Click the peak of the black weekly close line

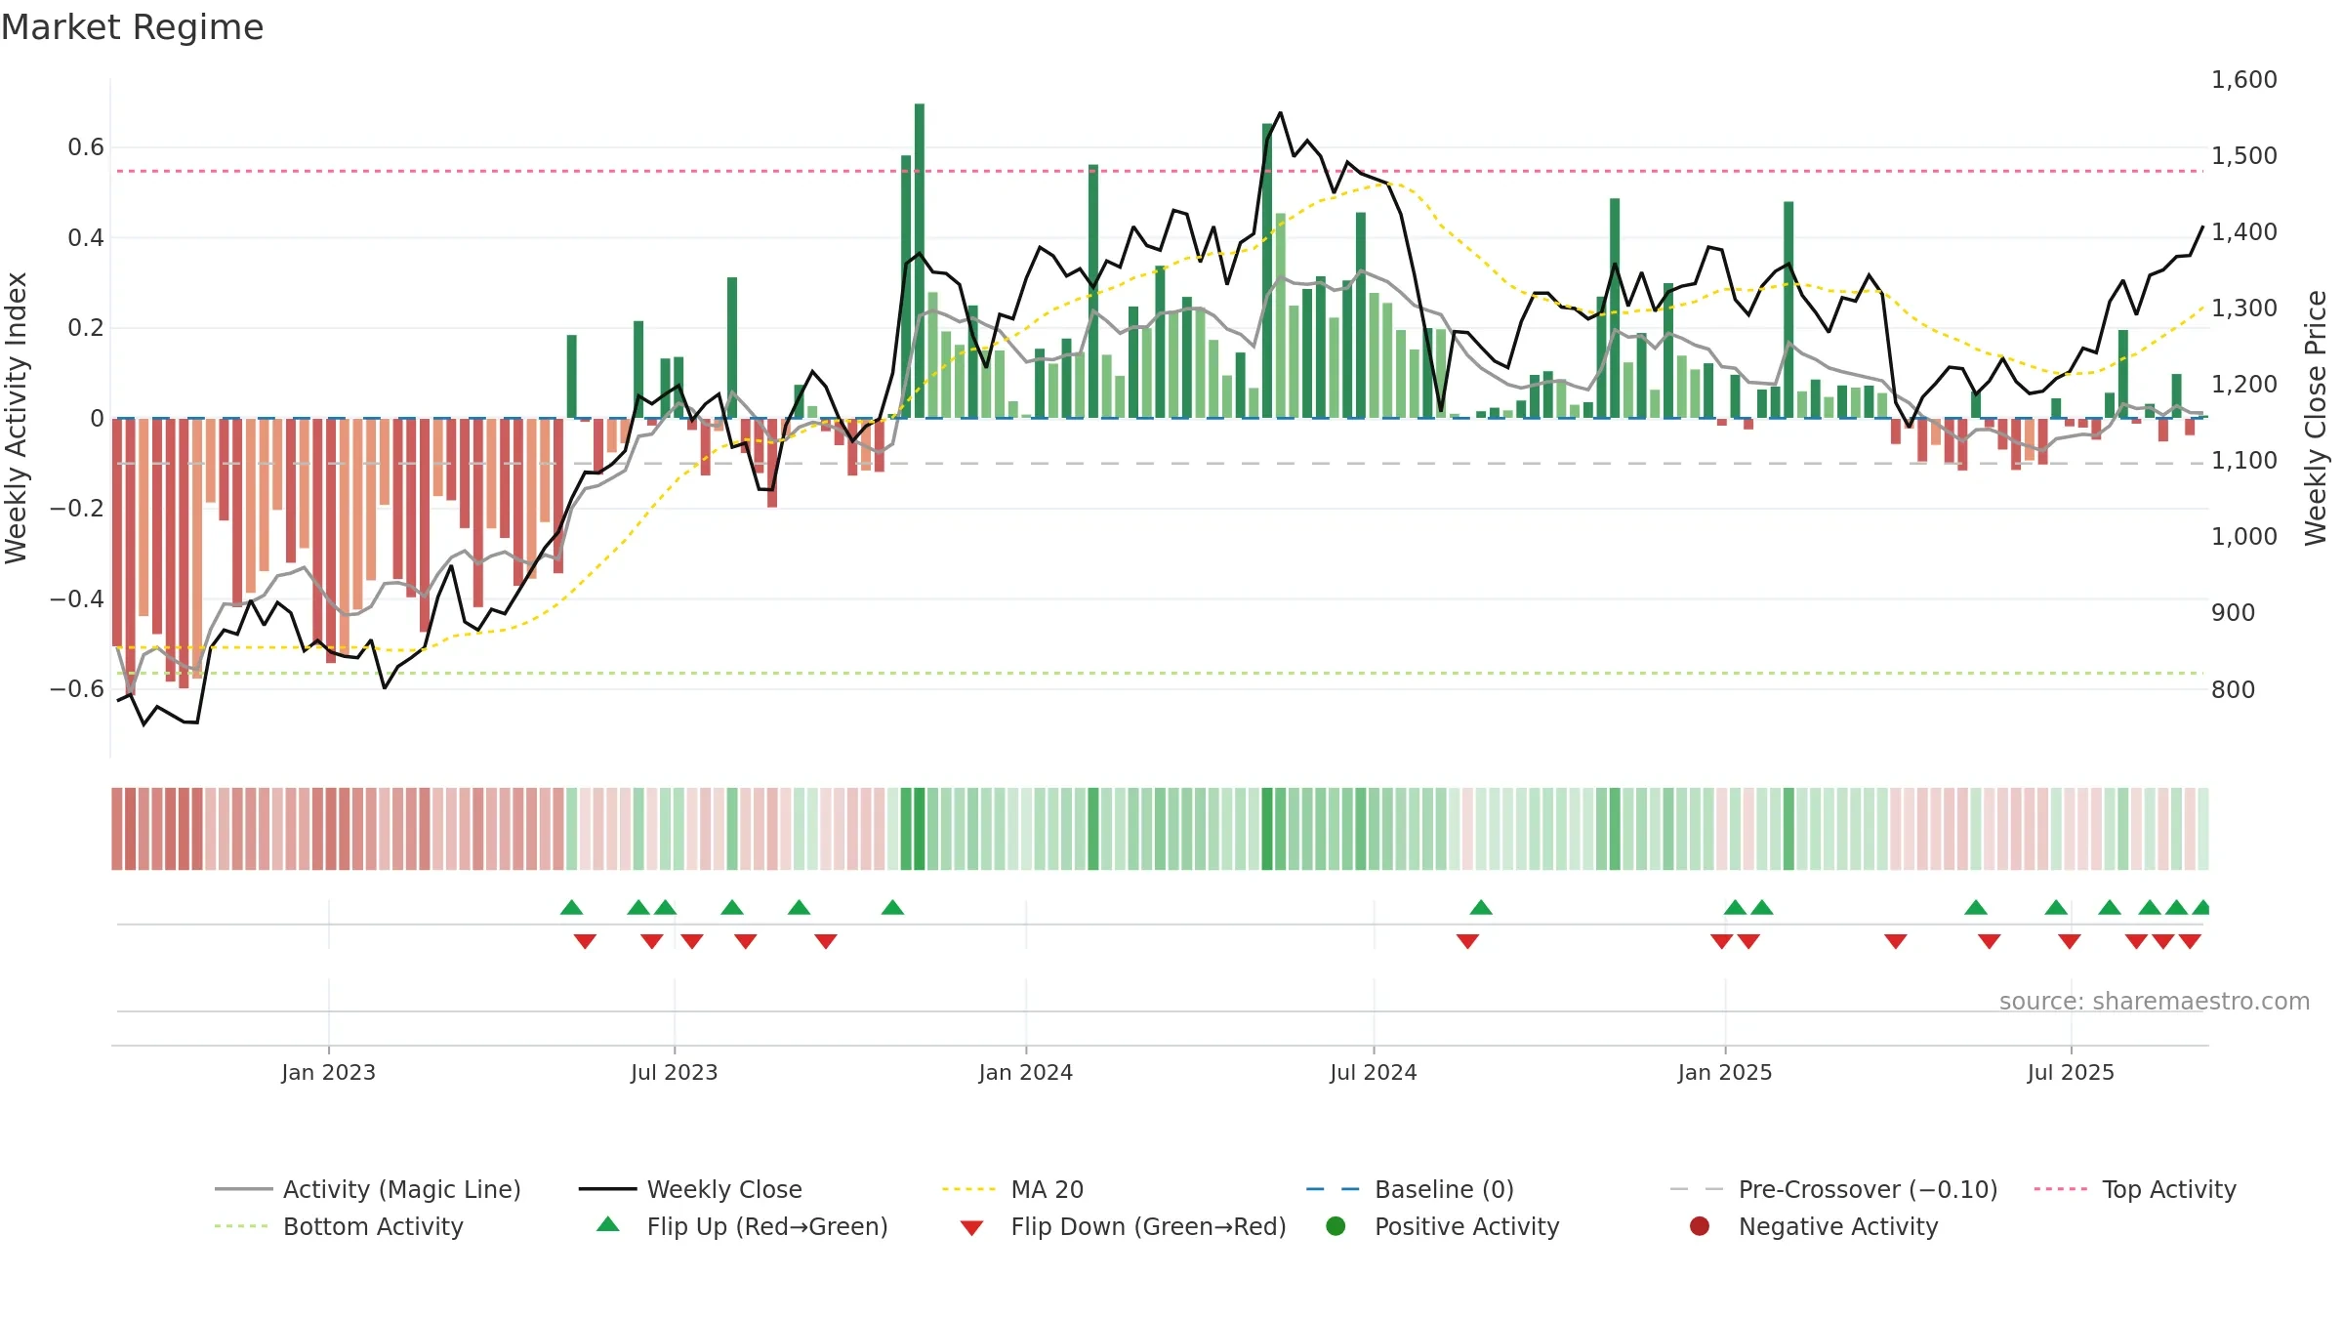(x=1280, y=113)
